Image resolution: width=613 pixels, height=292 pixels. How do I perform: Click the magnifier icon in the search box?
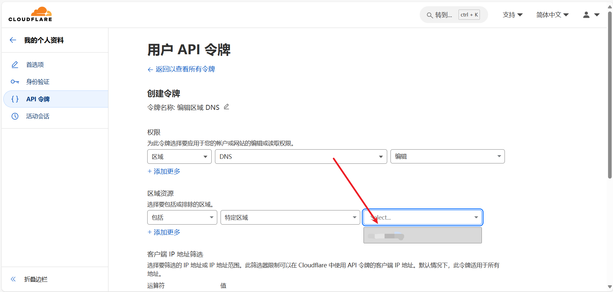tap(430, 15)
